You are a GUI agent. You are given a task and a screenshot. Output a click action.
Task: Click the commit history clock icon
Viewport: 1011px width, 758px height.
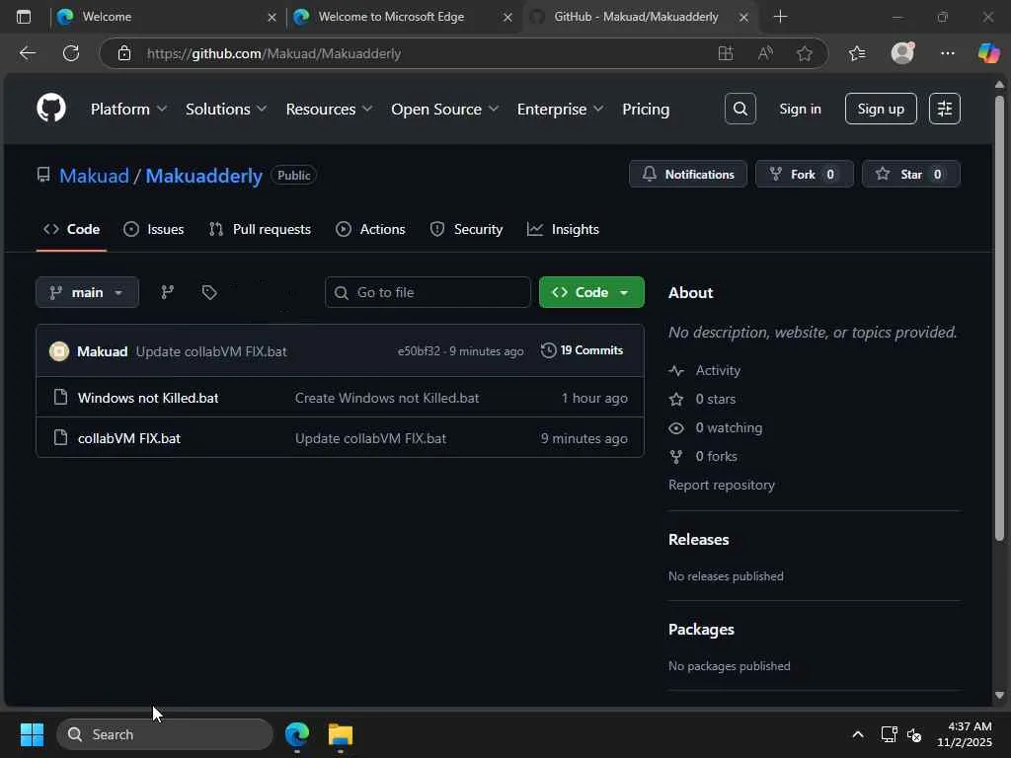548,350
